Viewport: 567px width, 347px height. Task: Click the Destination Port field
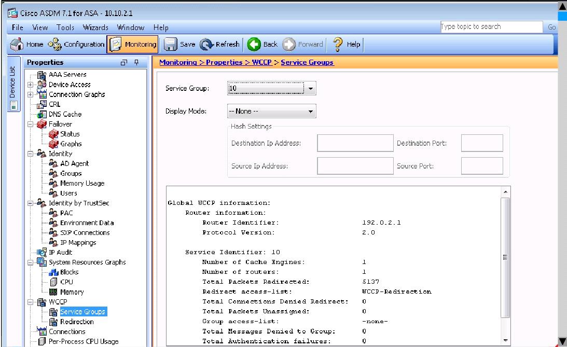[482, 143]
